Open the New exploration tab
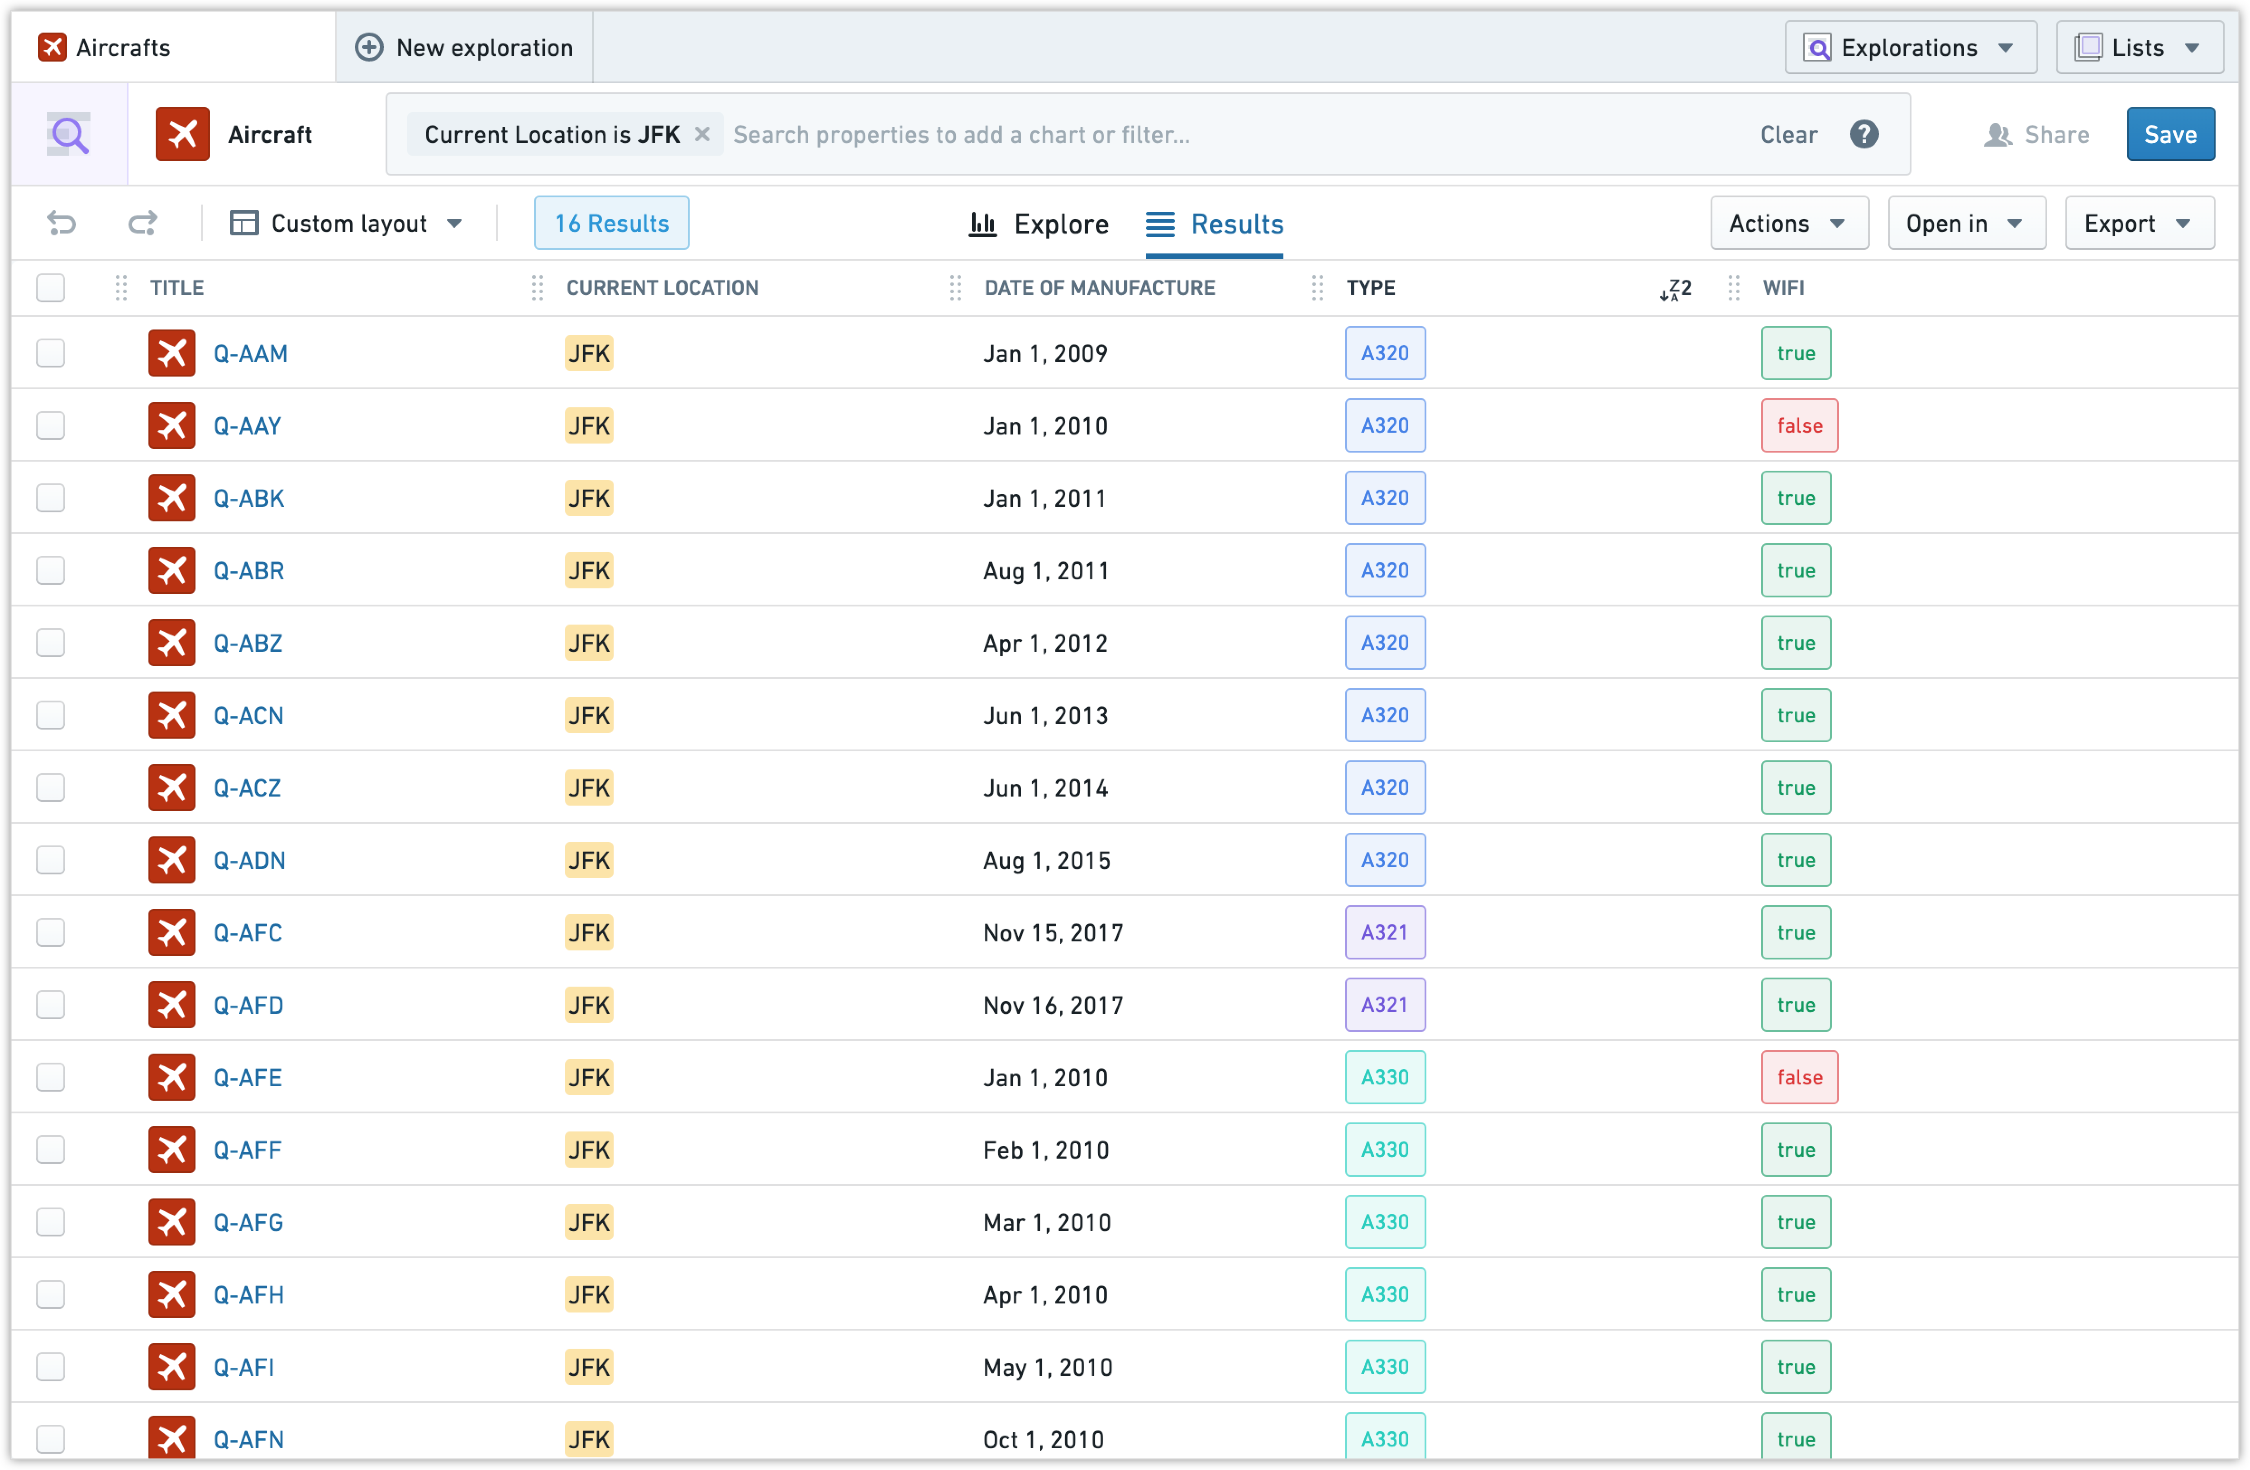 pos(464,47)
